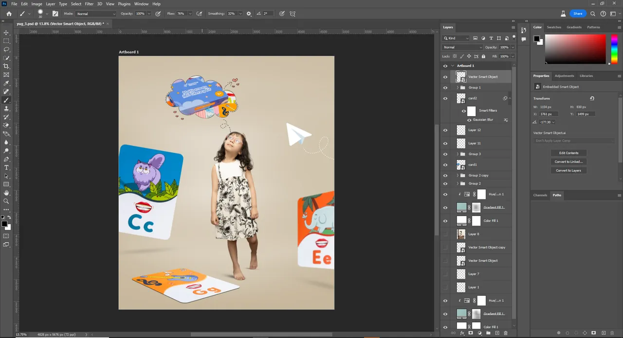This screenshot has width=623, height=338.
Task: Hide the Layer 12 layer
Action: (445, 130)
